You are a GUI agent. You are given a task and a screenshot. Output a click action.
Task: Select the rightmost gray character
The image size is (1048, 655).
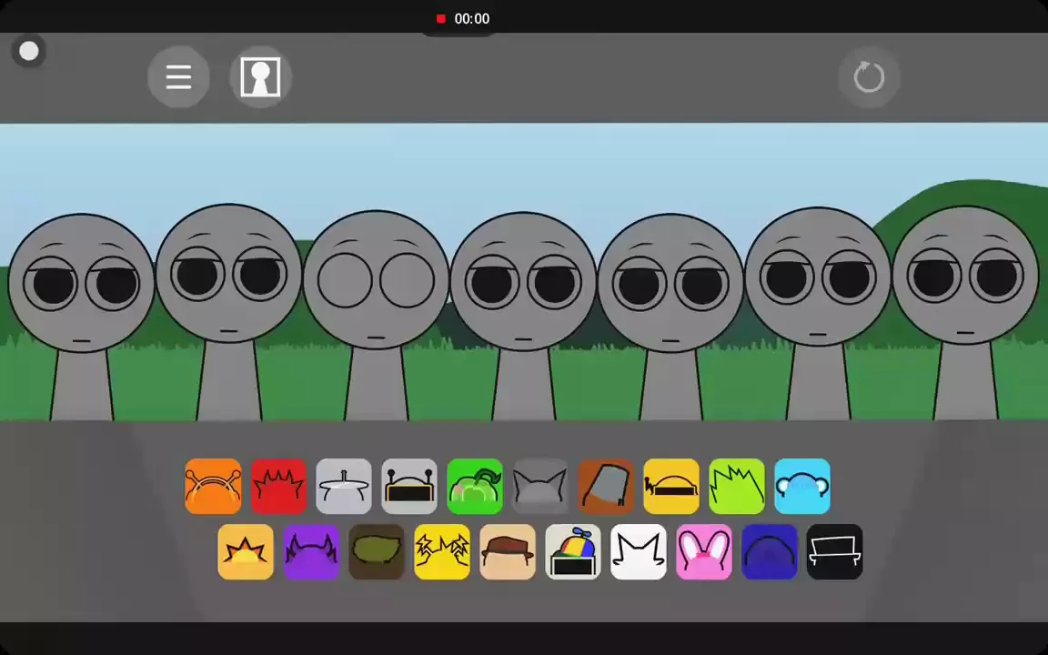tap(966, 313)
